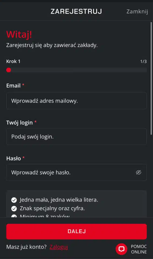Click the Witaj! heading
Viewport: 153px width, 259px height.
(19, 35)
